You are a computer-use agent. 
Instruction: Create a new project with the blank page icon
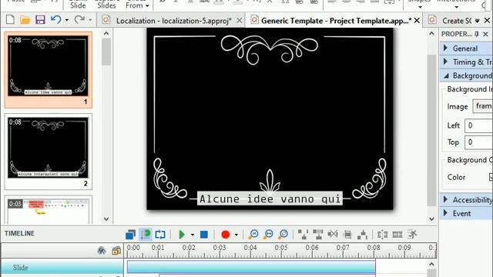point(10,20)
